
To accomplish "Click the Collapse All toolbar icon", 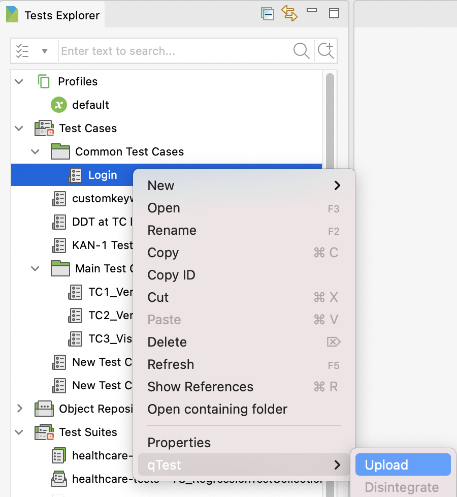I will [268, 14].
